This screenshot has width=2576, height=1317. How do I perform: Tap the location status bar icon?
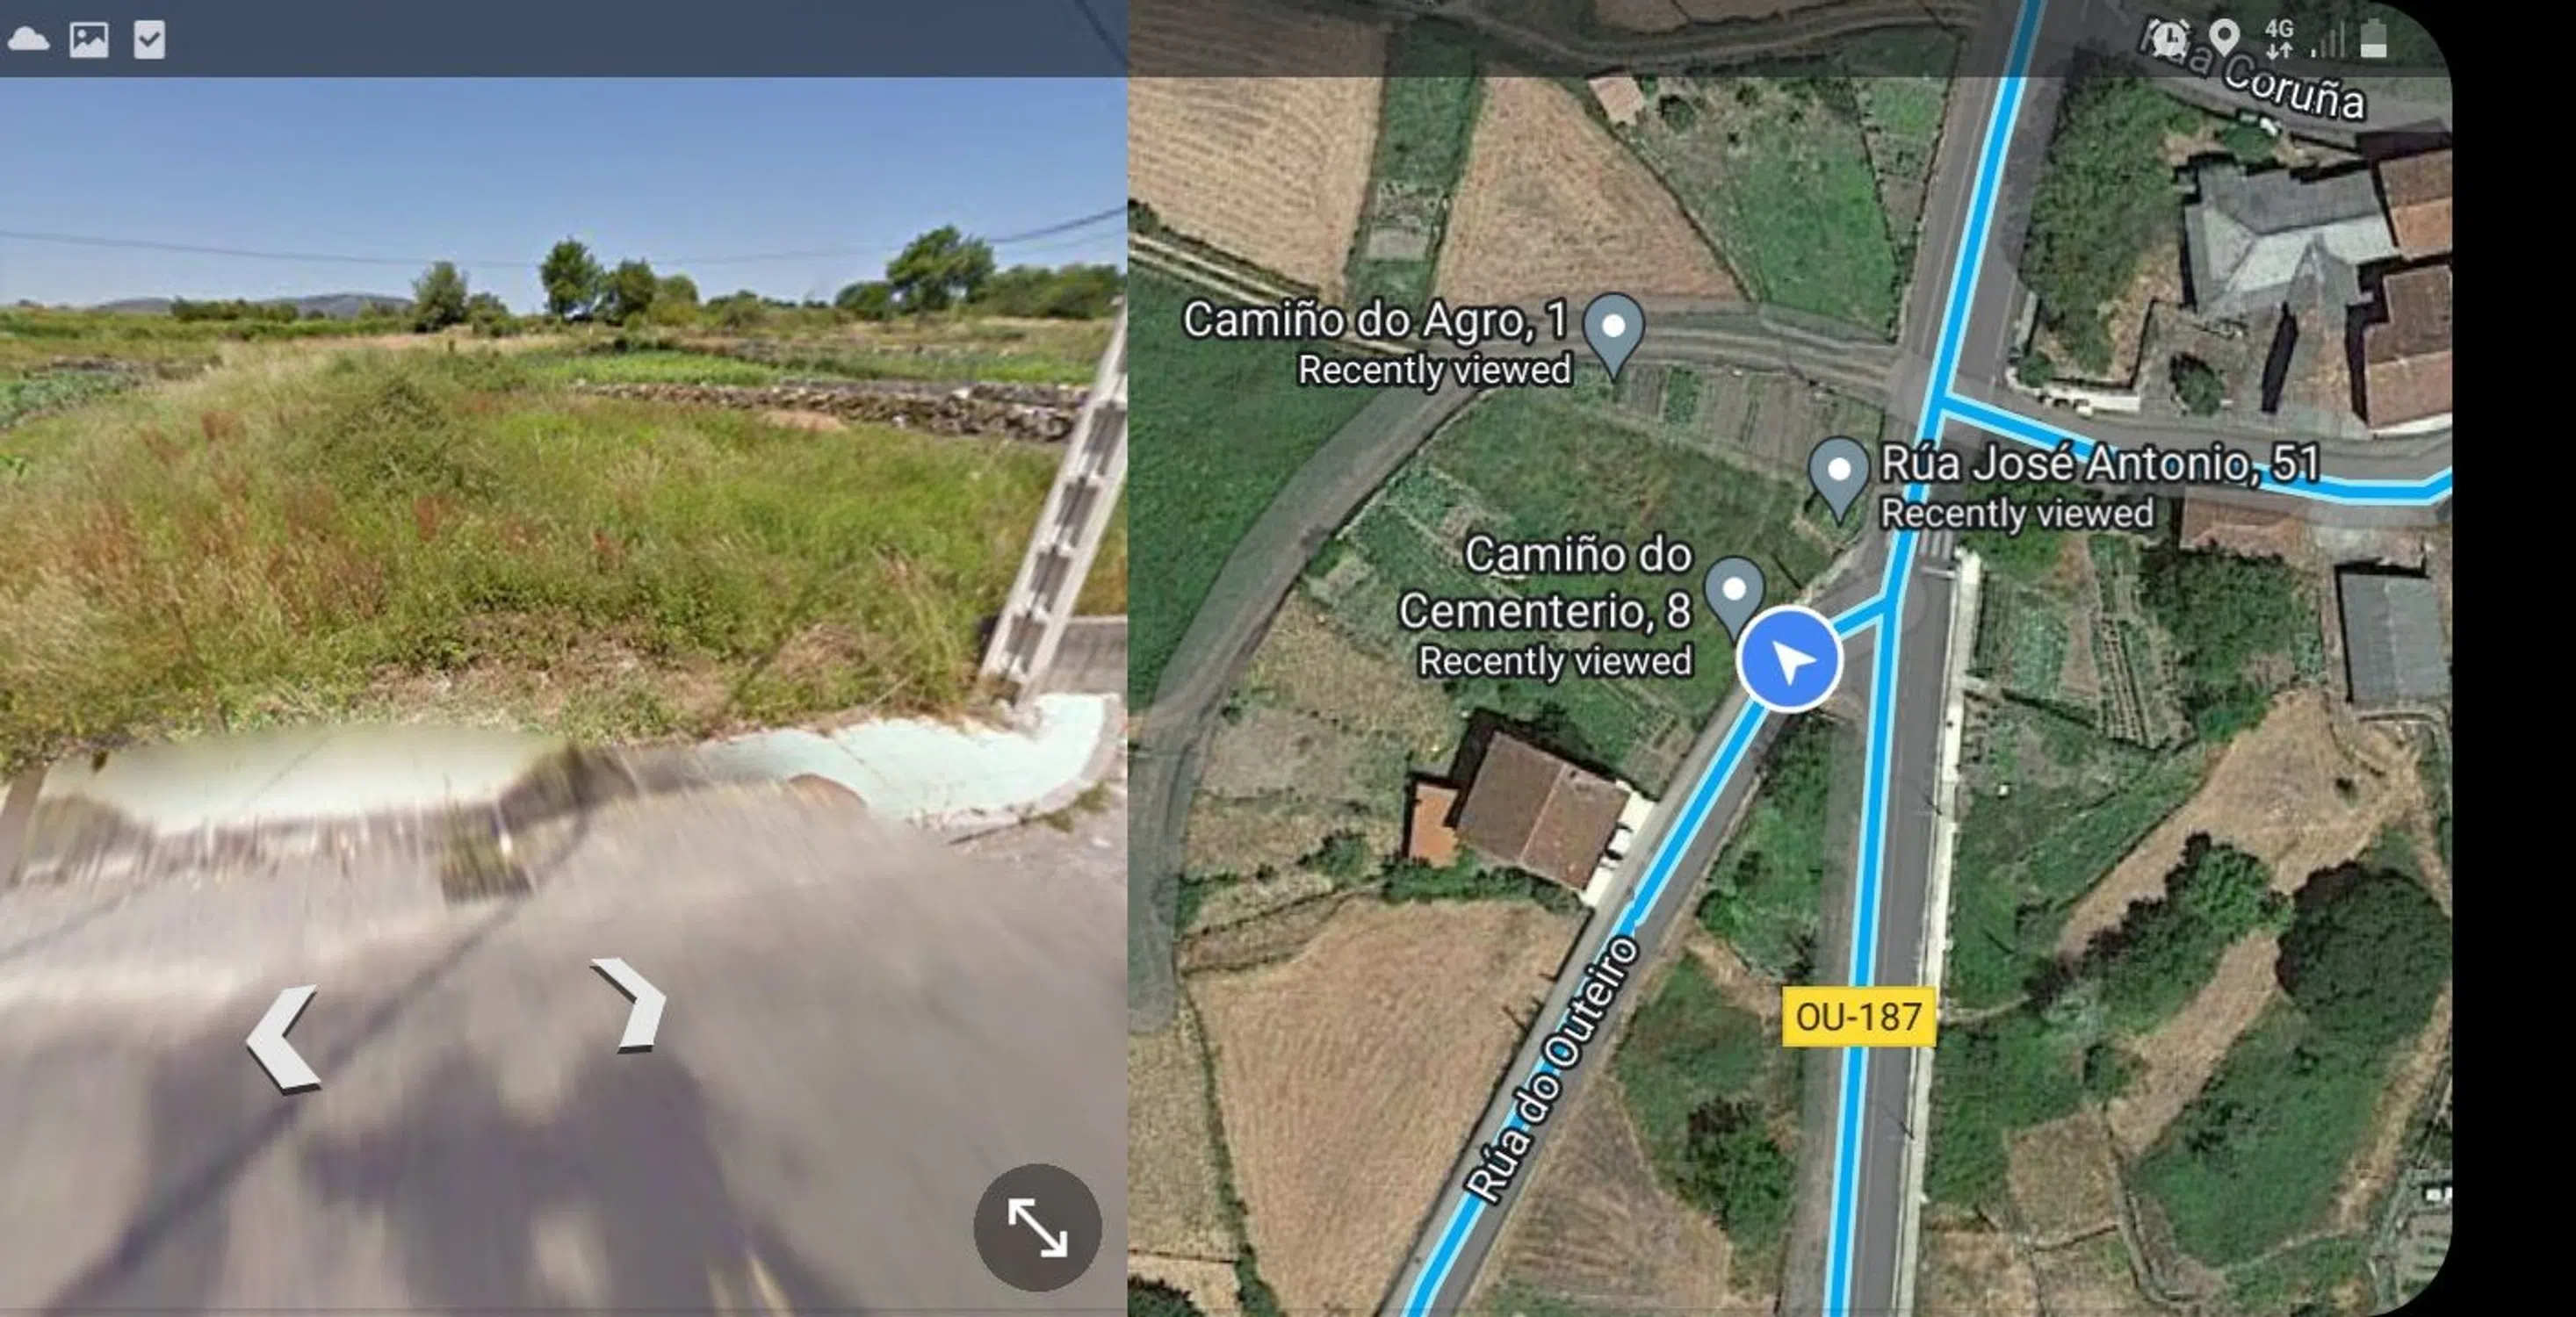click(x=2224, y=38)
